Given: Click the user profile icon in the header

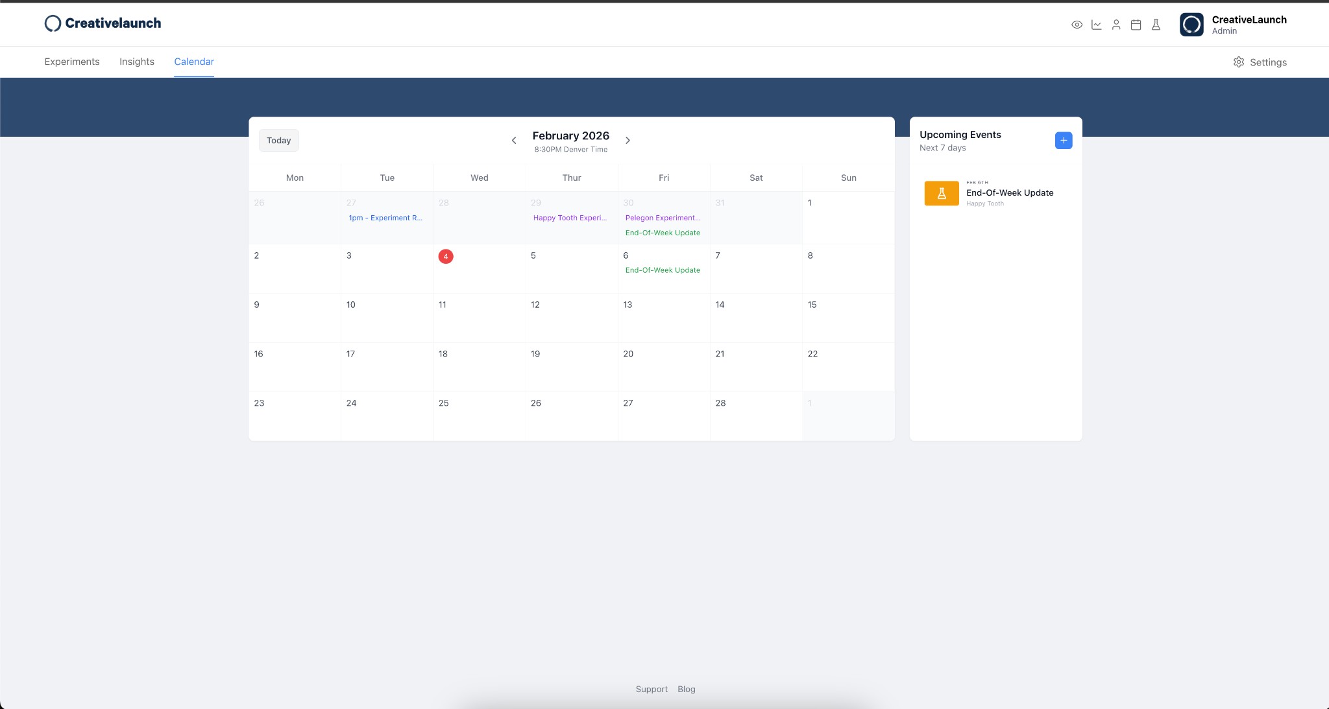Looking at the screenshot, I should (x=1116, y=25).
